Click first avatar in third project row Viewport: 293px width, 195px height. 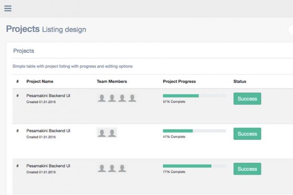tap(102, 168)
